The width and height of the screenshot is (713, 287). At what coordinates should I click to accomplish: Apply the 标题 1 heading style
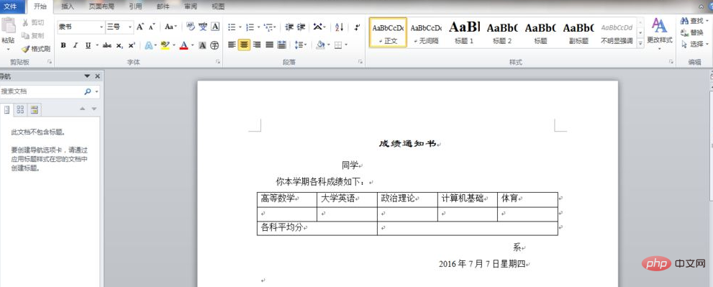click(464, 32)
